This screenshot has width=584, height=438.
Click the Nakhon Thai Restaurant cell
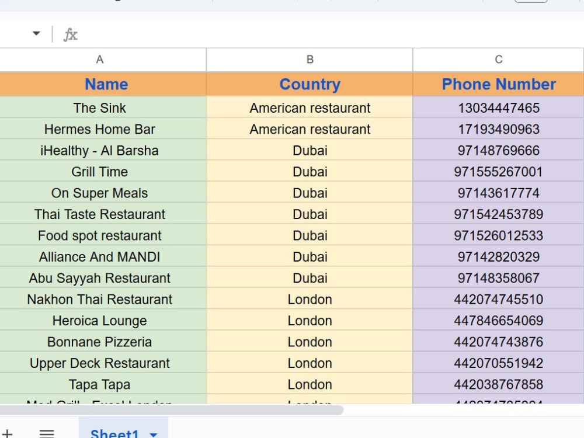[103, 299]
